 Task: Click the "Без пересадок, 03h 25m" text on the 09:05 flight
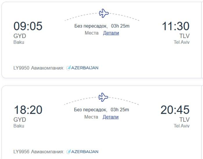(102, 26)
